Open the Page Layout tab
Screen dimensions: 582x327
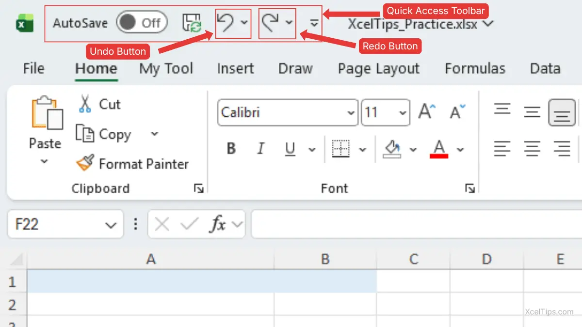pyautogui.click(x=378, y=69)
